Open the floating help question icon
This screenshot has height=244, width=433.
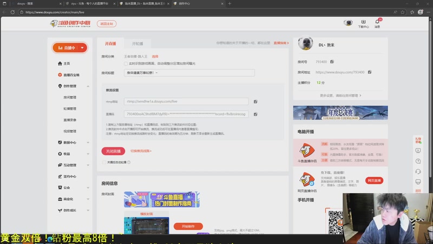click(418, 161)
